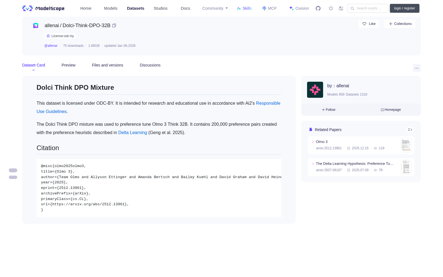Click the dataset avatar icon beside allenai
This screenshot has height=277, width=443.
(36, 25)
